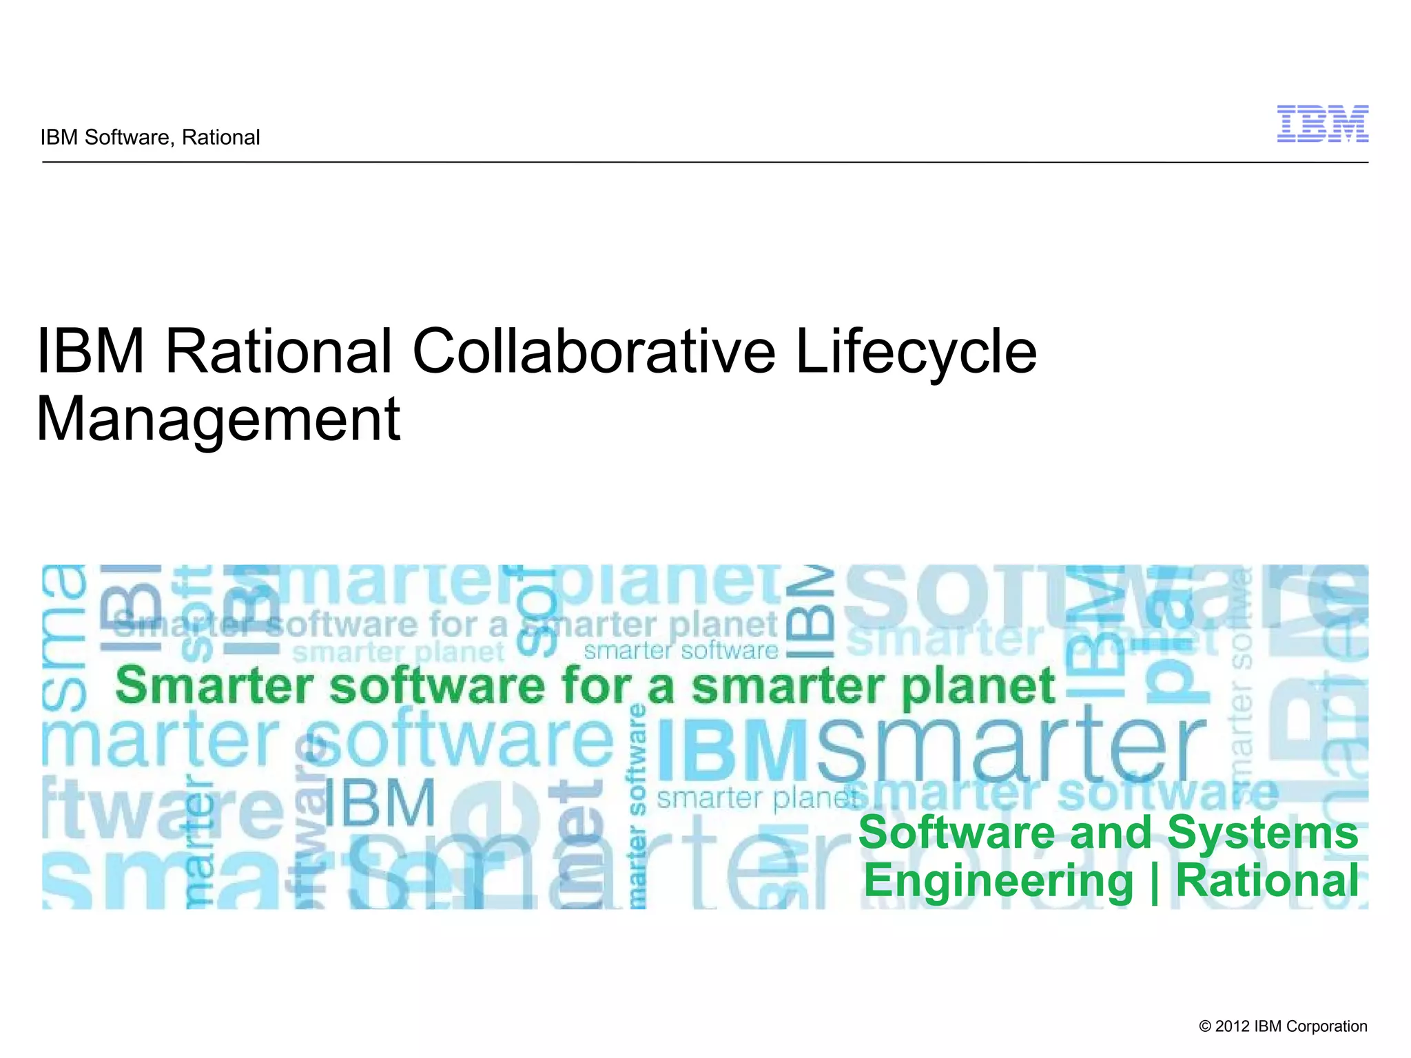Click the '© 2012 IBM Corporation' footer
1411x1058 pixels.
point(1283,1026)
